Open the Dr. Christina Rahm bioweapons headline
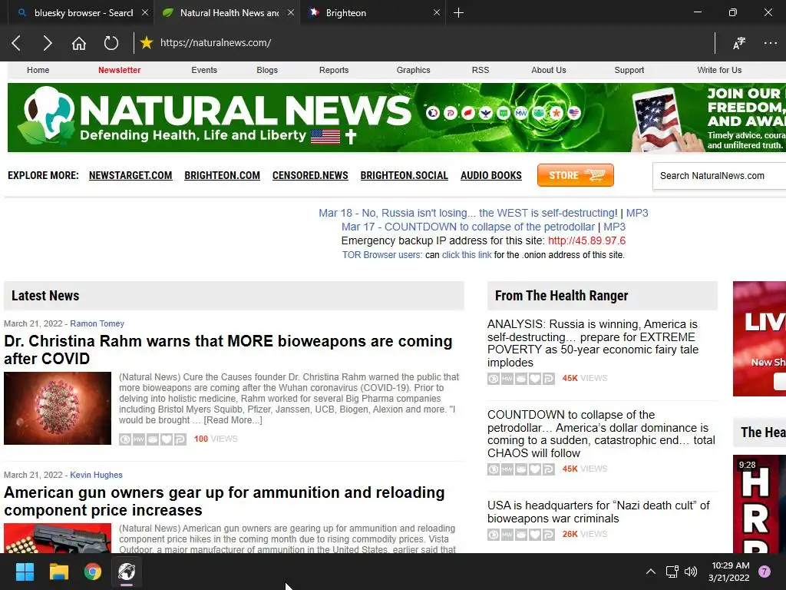 pyautogui.click(x=228, y=350)
